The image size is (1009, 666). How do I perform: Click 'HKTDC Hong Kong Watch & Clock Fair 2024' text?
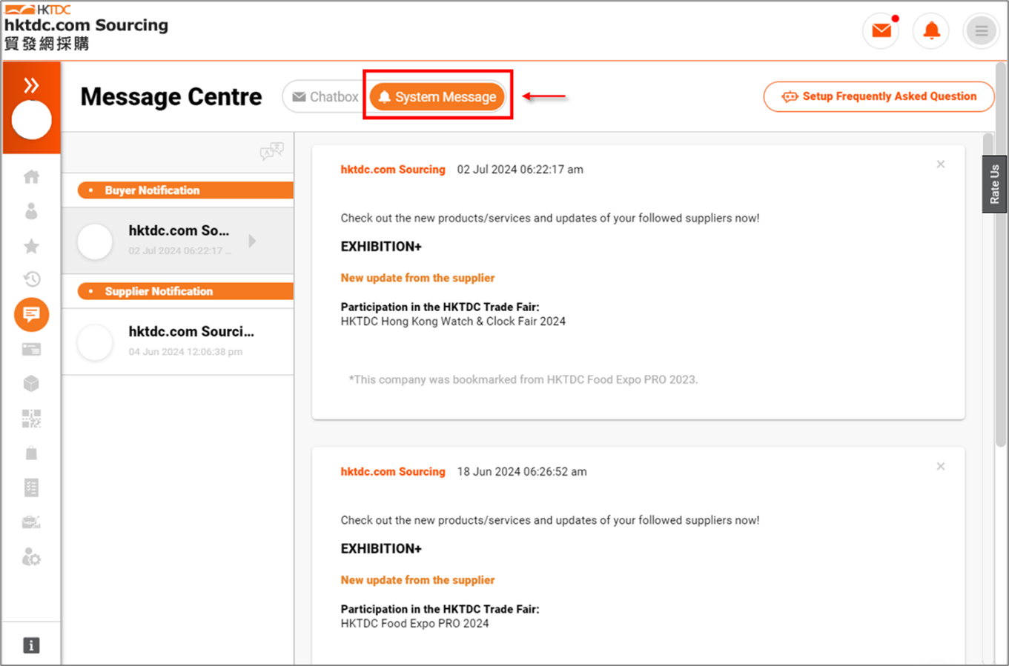(x=453, y=322)
